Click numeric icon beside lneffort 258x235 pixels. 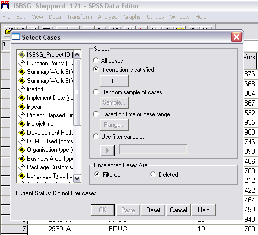22,89
